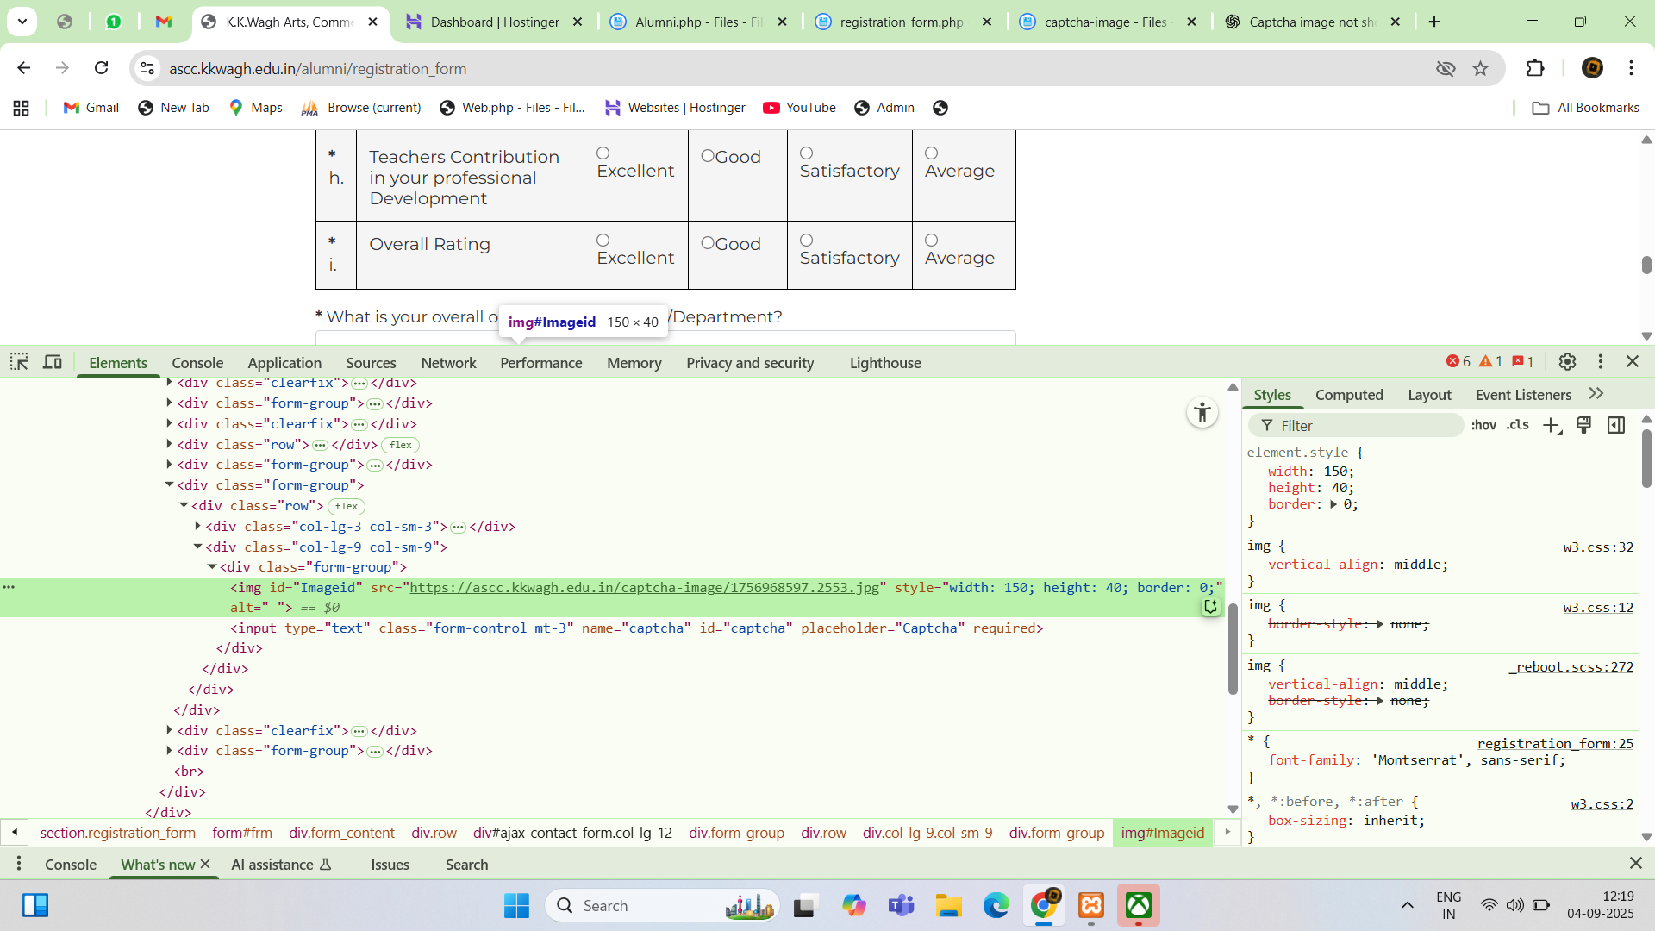Switch to the Console tab
The image size is (1655, 931).
coord(197,363)
